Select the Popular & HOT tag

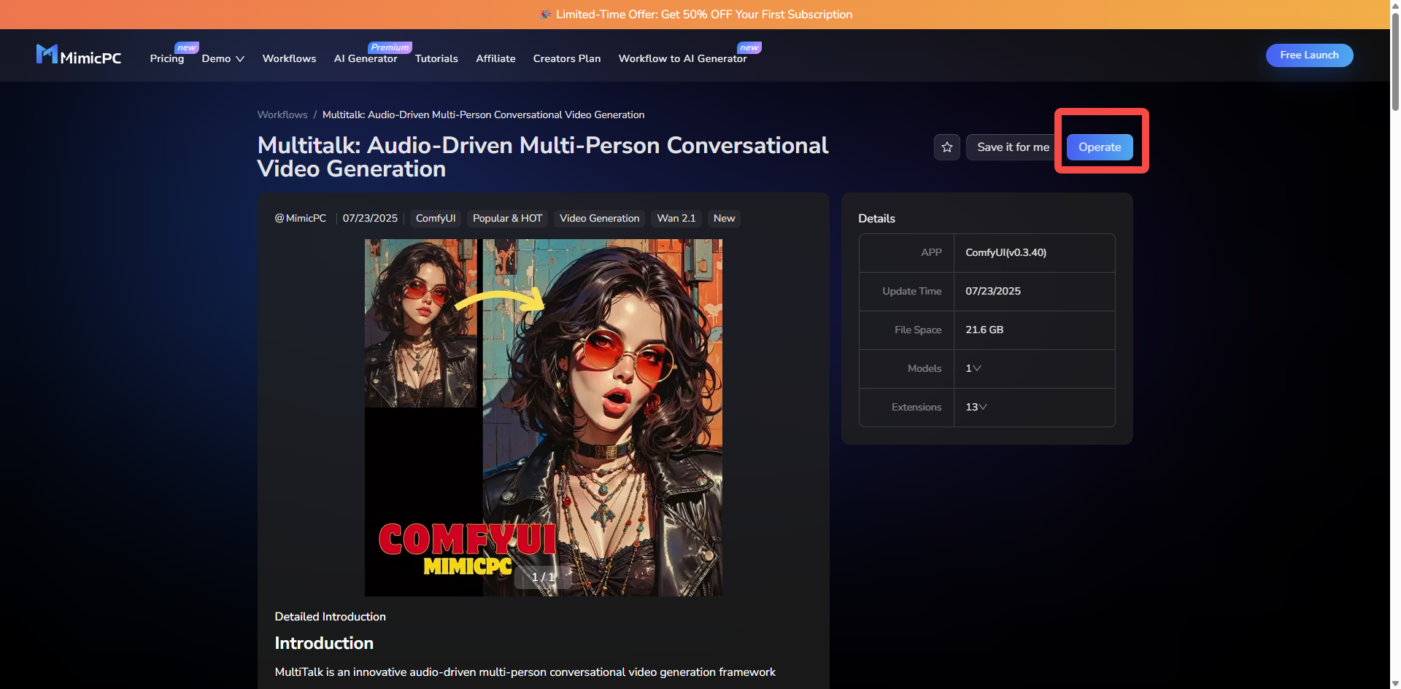[507, 218]
